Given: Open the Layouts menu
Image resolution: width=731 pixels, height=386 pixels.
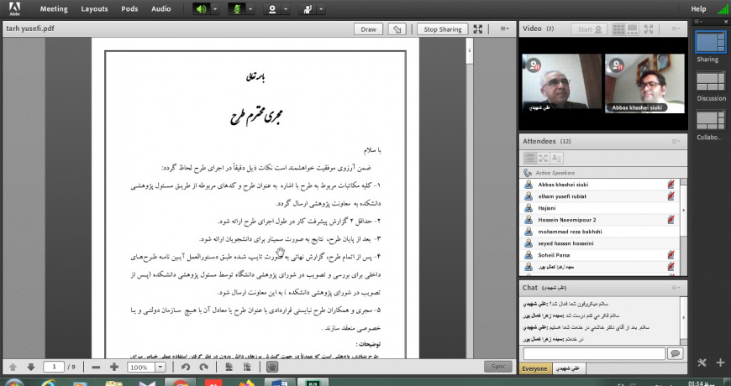Looking at the screenshot, I should point(94,9).
